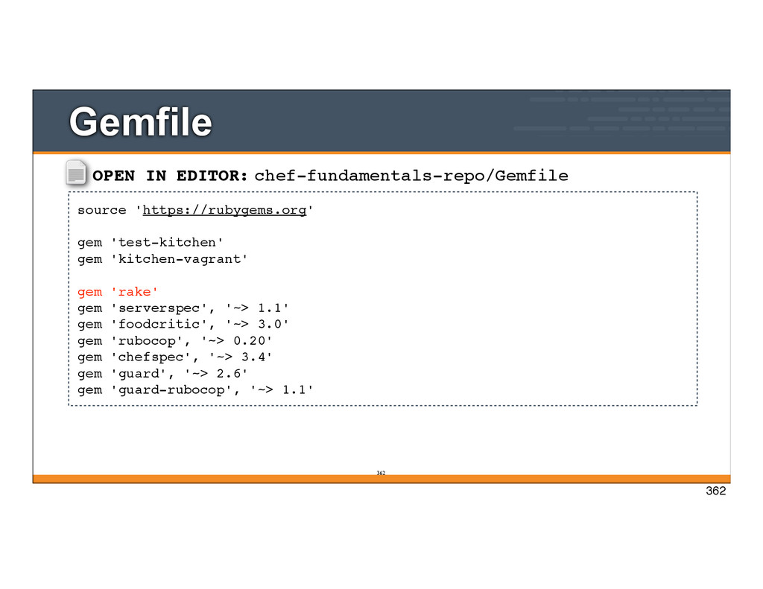Screen dimensions: 763x589
Task: Click the 'OPEN IN EDITOR:' label
Action: coord(171,176)
